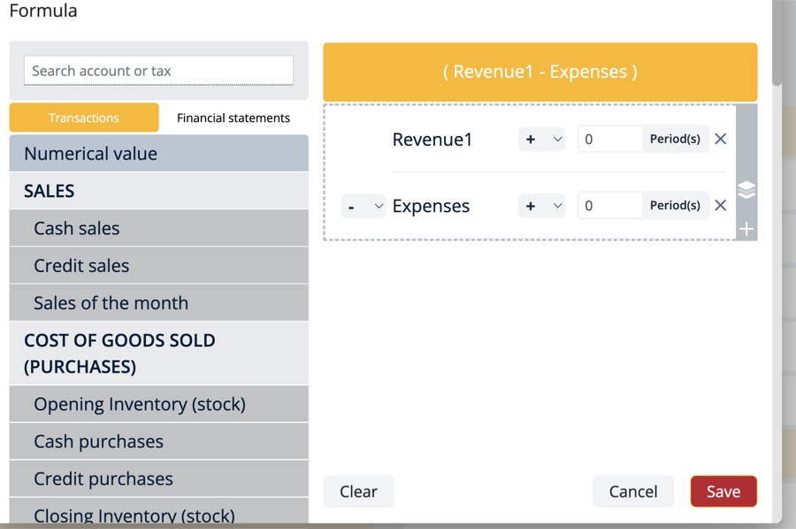
Task: Click the Revenue1 label in the formula
Action: coord(432,140)
